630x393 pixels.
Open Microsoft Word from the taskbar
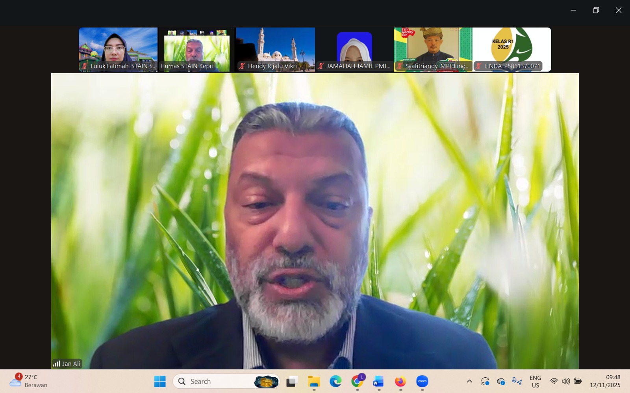(x=378, y=381)
